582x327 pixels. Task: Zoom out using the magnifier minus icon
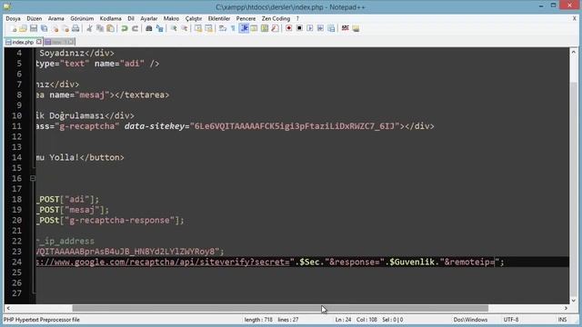(184, 28)
